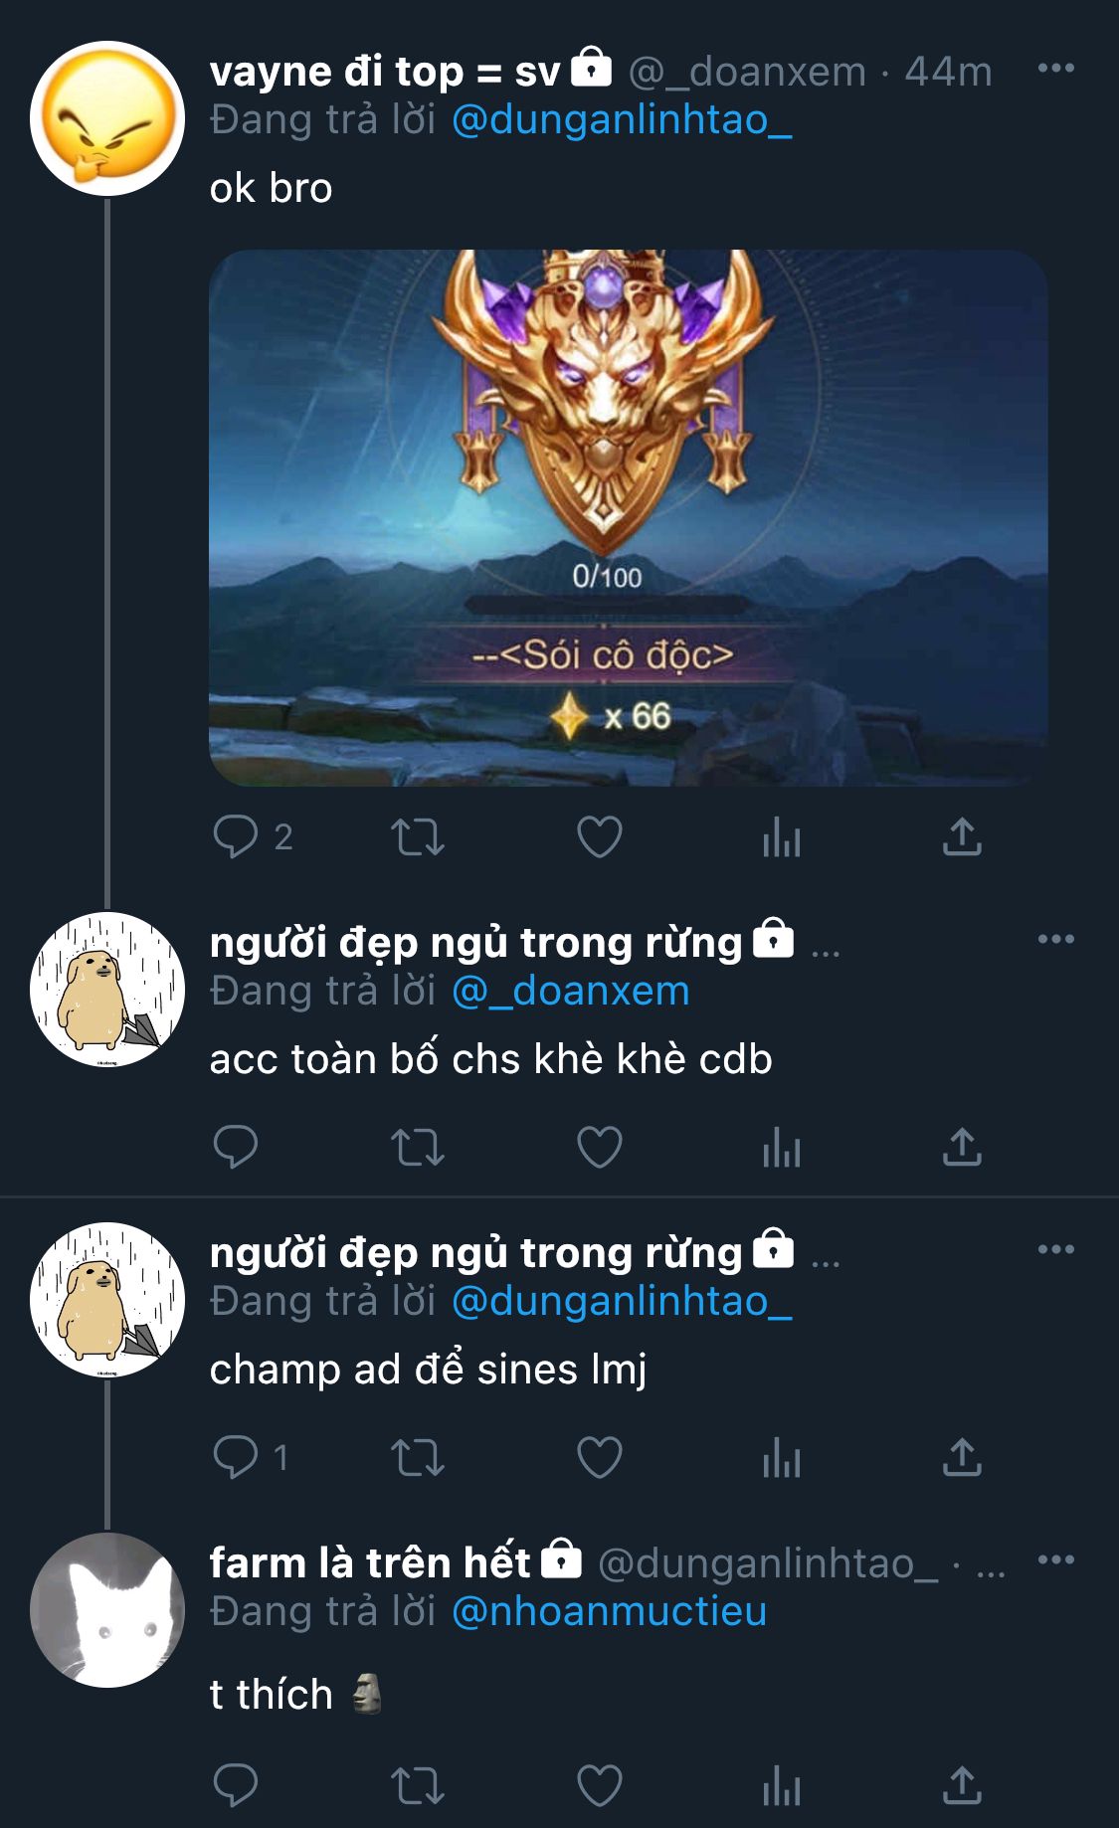View analytics for the "t thích" tweet
Viewport: 1119px width, 1828px height.
[x=782, y=1785]
